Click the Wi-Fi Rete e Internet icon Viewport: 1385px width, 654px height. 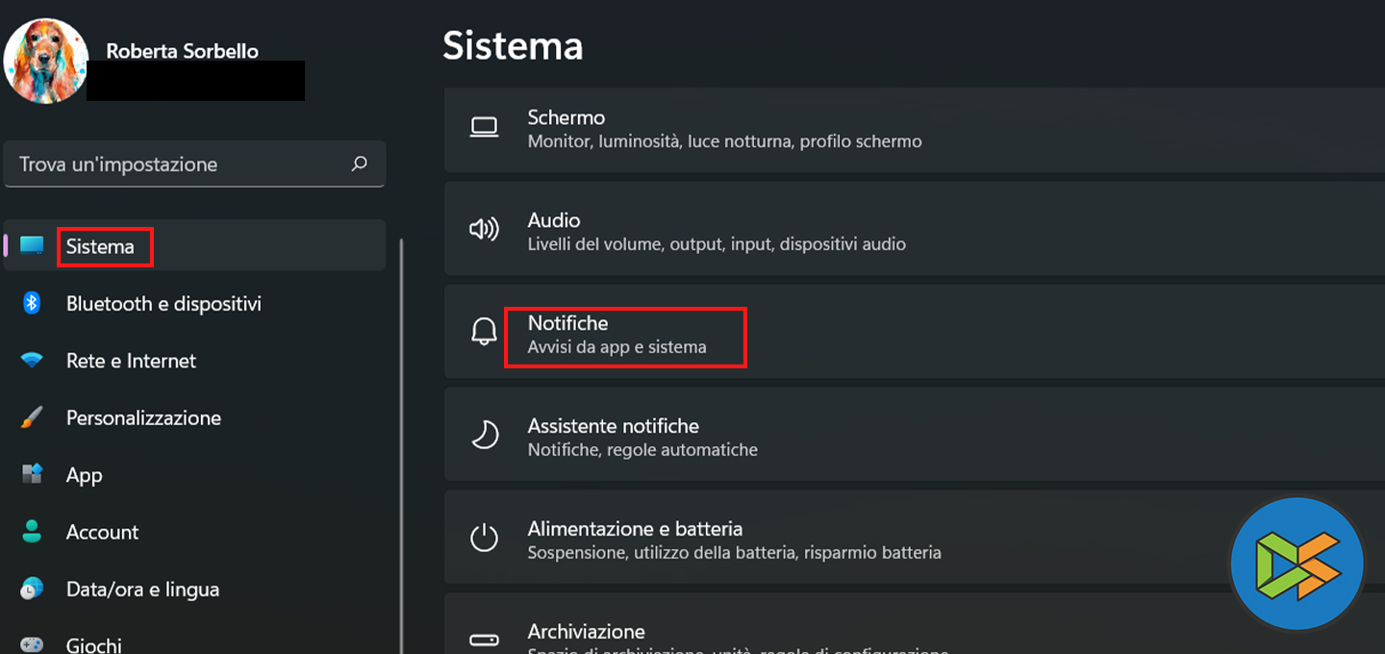click(x=32, y=361)
